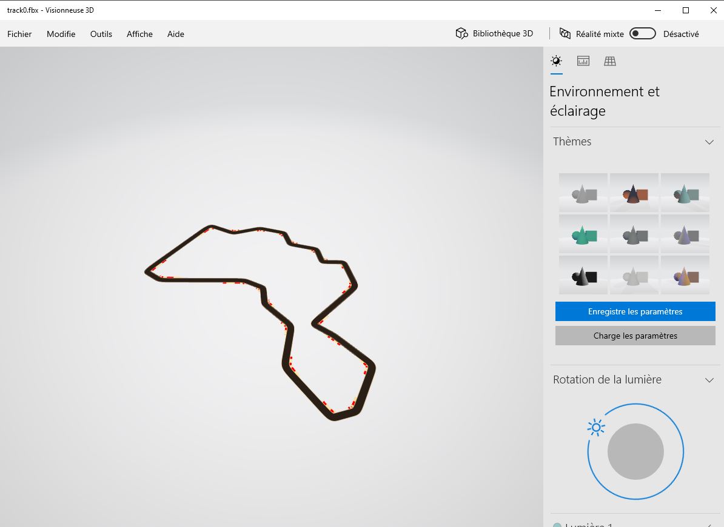Click the Réalité mixte icon
Viewport: 724px width, 527px height.
point(565,33)
